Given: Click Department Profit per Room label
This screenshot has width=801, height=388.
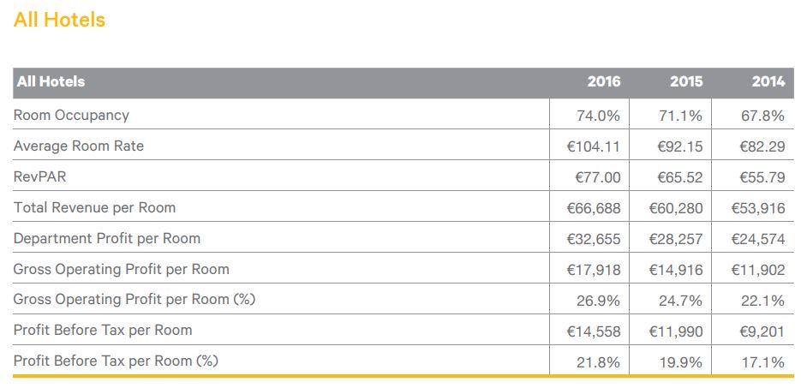Looking at the screenshot, I should pos(107,238).
